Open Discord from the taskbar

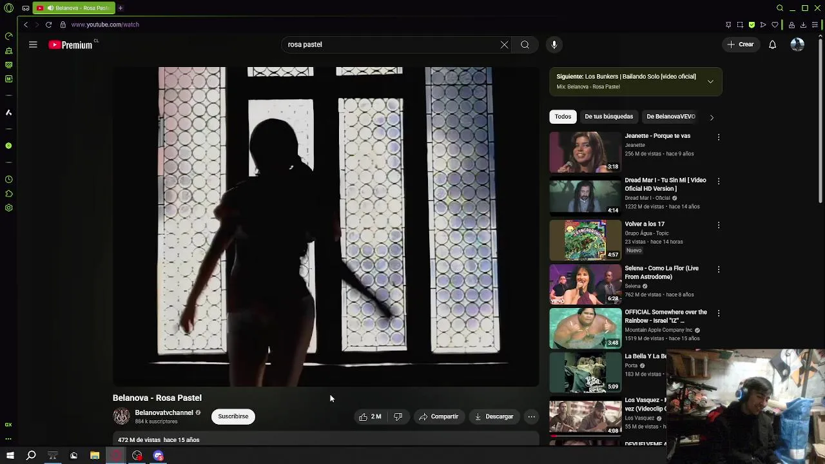[x=159, y=456]
